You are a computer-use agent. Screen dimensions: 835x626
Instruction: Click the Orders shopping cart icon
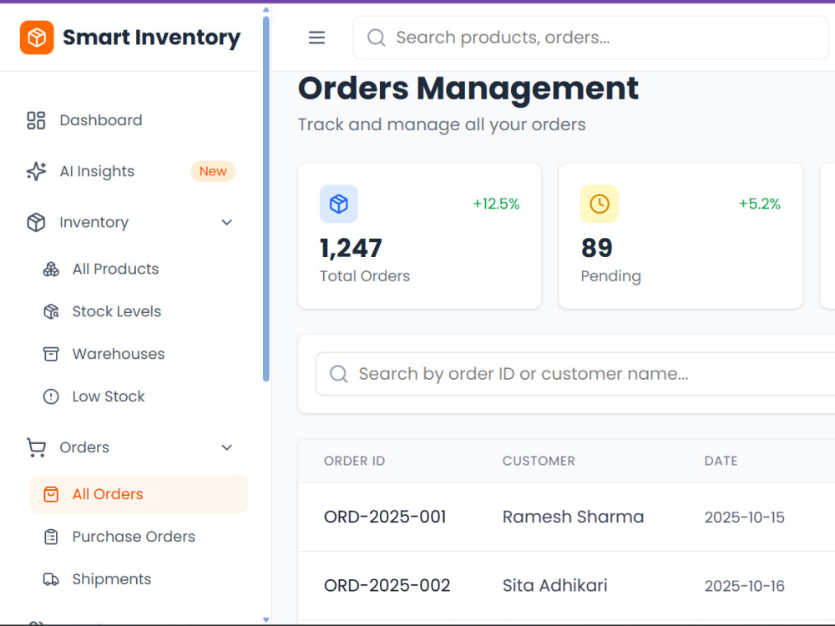pos(36,447)
